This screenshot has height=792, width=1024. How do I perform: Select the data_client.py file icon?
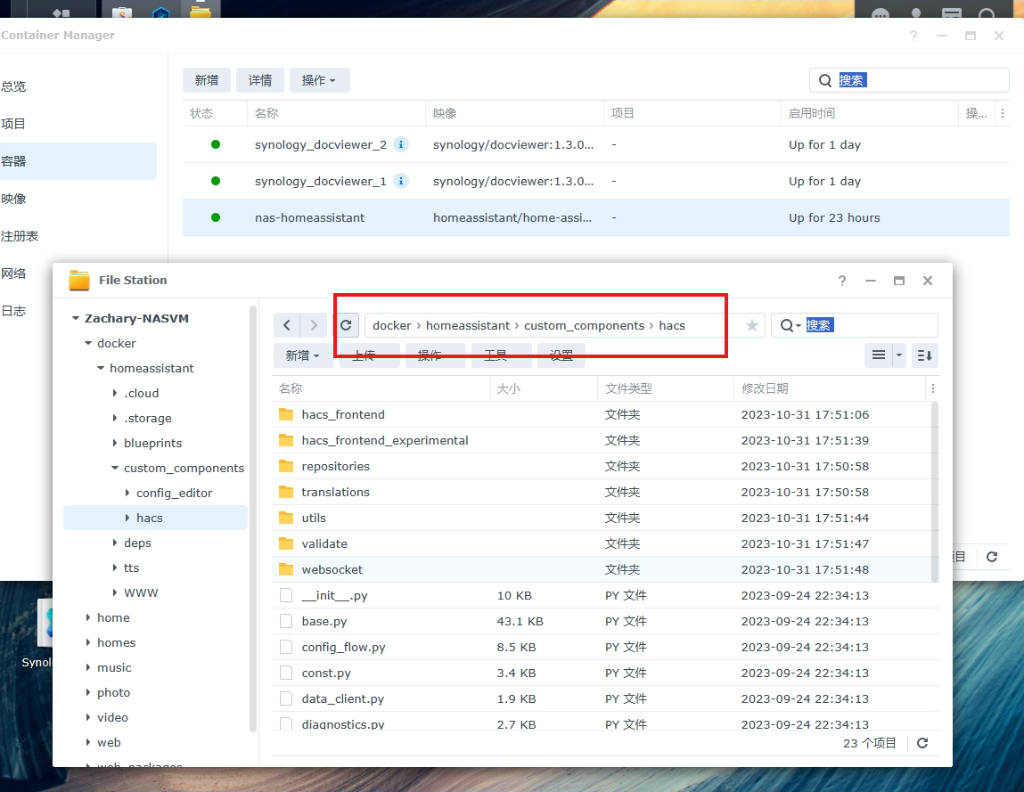[286, 698]
